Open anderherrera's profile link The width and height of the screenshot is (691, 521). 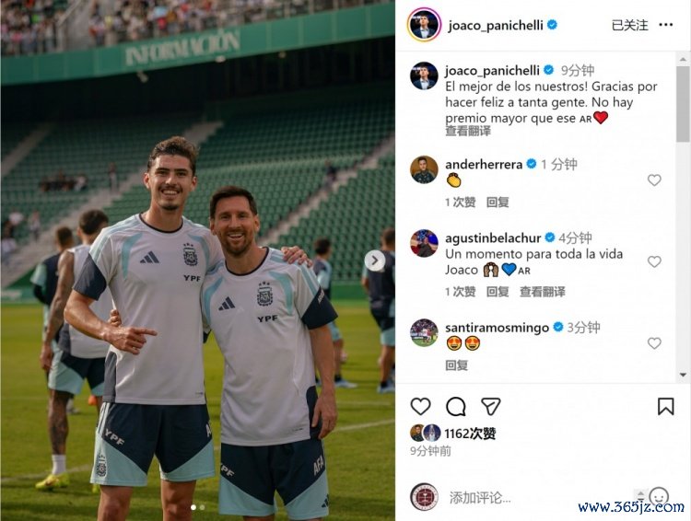coord(484,164)
